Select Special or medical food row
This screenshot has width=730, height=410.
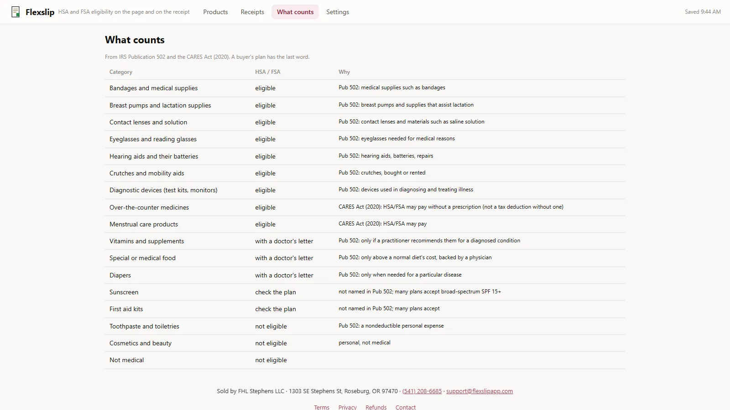coord(365,258)
